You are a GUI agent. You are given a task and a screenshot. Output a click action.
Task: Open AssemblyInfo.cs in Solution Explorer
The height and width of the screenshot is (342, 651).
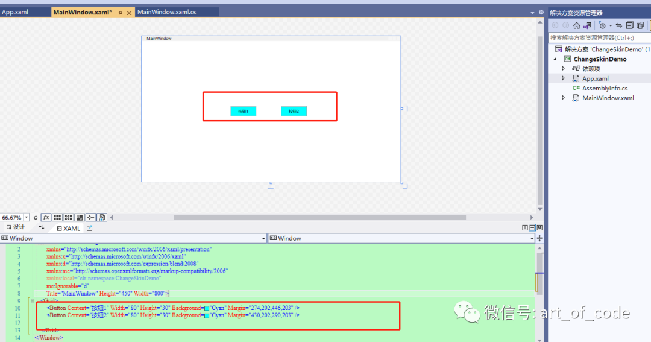605,88
